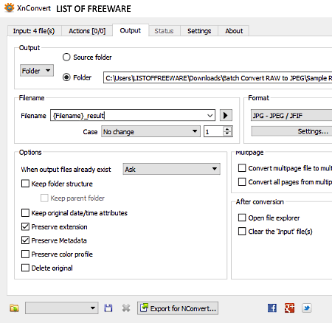Screen dimensions: 332x323
Task: Open the When output files exist dropdown
Action: [171, 169]
